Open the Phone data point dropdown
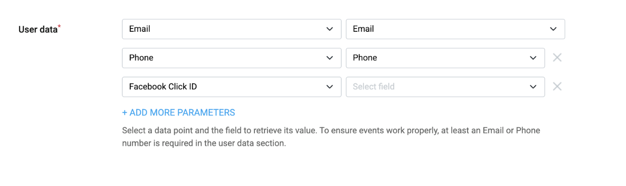 (232, 58)
